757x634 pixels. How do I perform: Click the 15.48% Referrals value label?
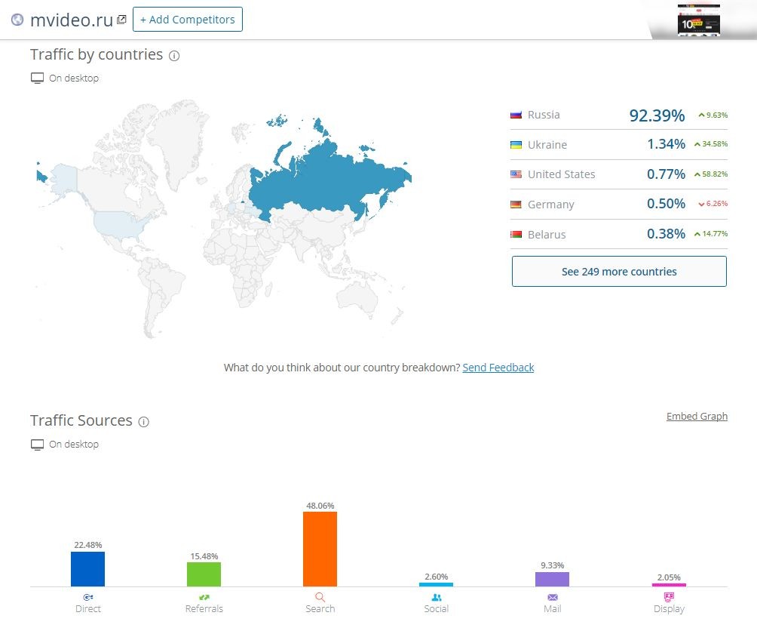(x=204, y=556)
